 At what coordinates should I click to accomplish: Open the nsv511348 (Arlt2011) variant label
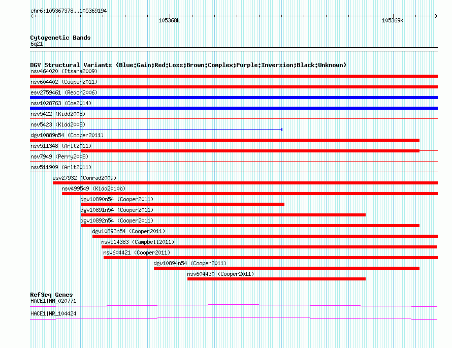point(61,146)
